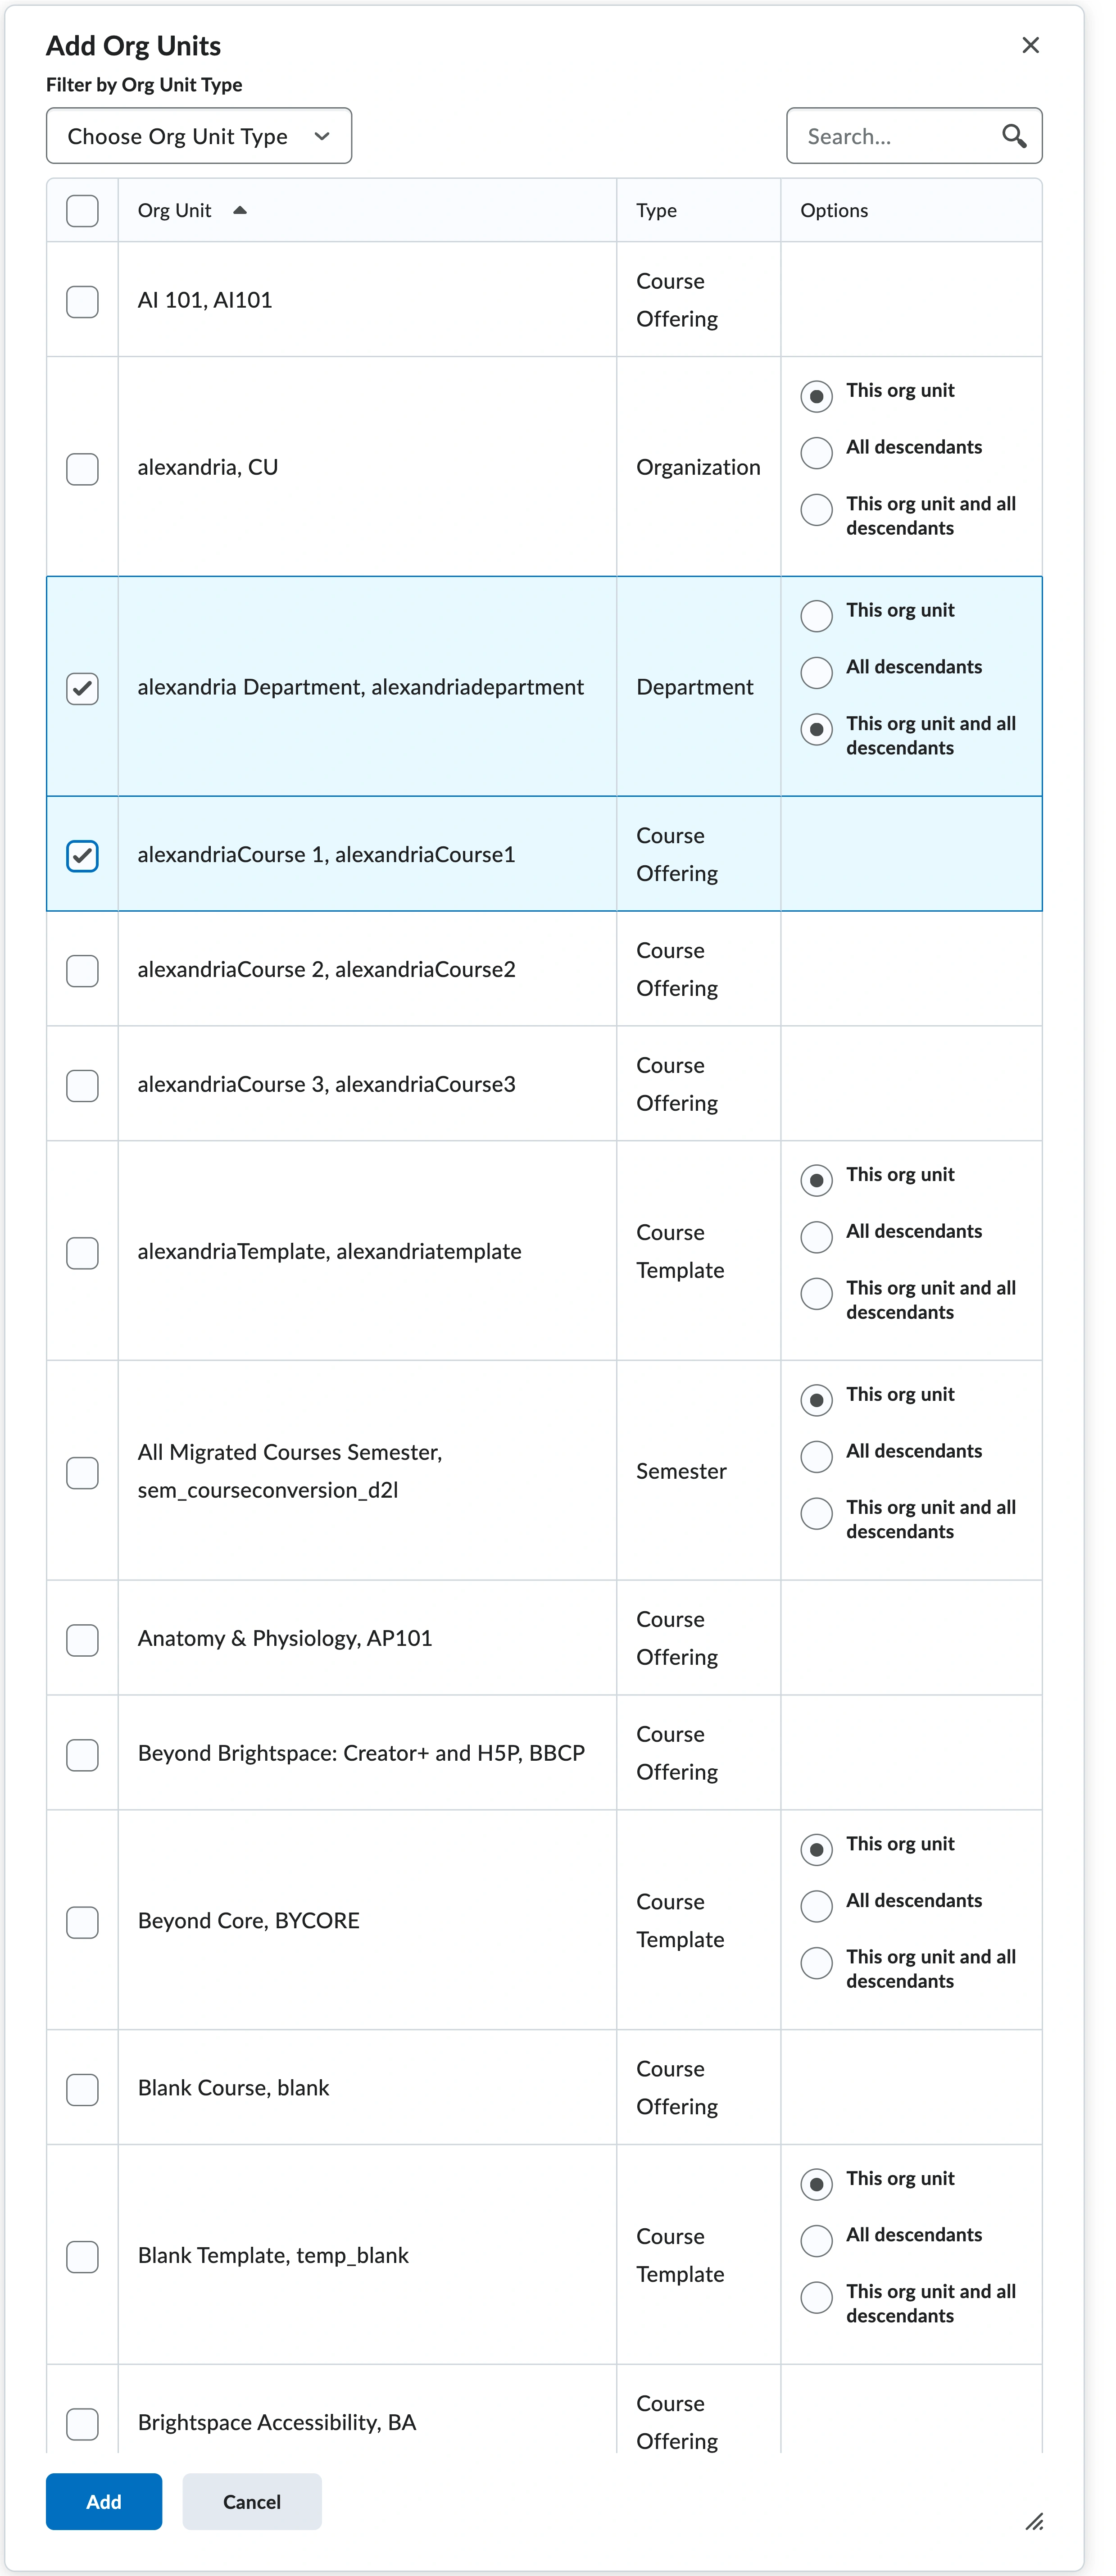Check the AI 101 row checkbox

(82, 301)
